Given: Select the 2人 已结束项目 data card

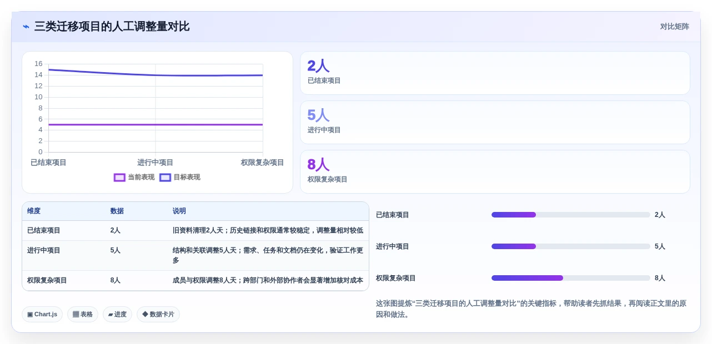Looking at the screenshot, I should pos(495,73).
